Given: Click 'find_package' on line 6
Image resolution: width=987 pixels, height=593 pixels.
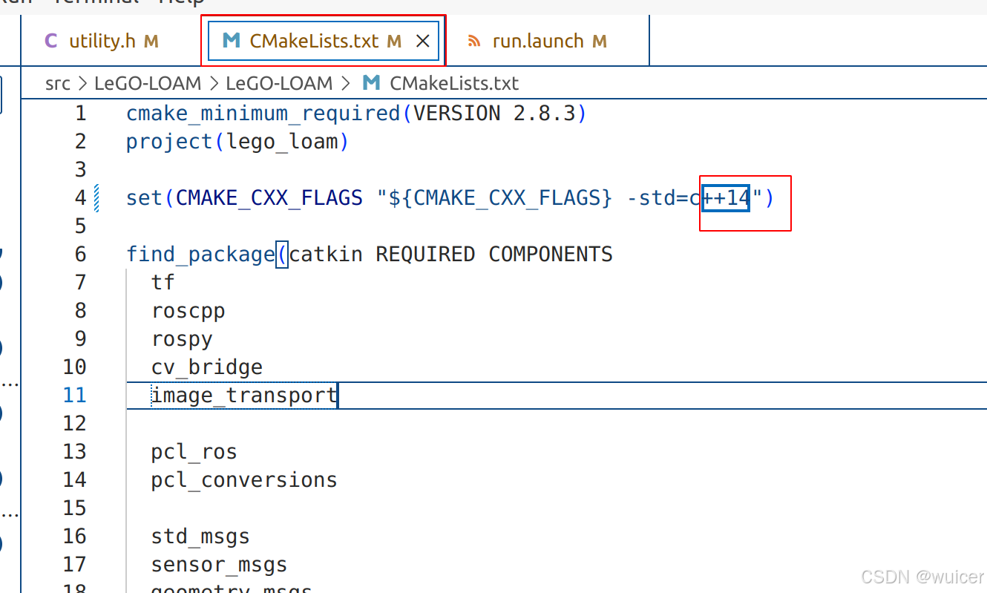Looking at the screenshot, I should coord(200,255).
